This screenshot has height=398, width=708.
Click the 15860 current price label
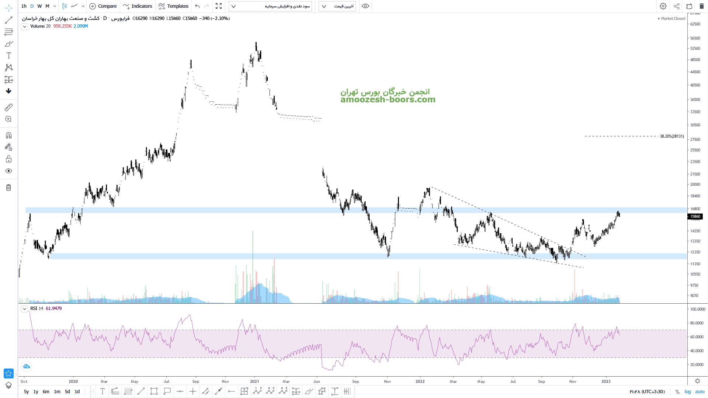695,217
